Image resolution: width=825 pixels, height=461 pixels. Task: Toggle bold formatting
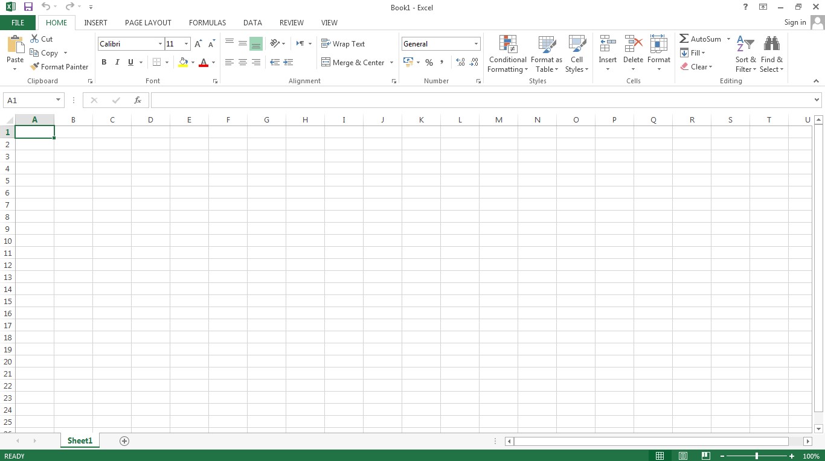103,62
